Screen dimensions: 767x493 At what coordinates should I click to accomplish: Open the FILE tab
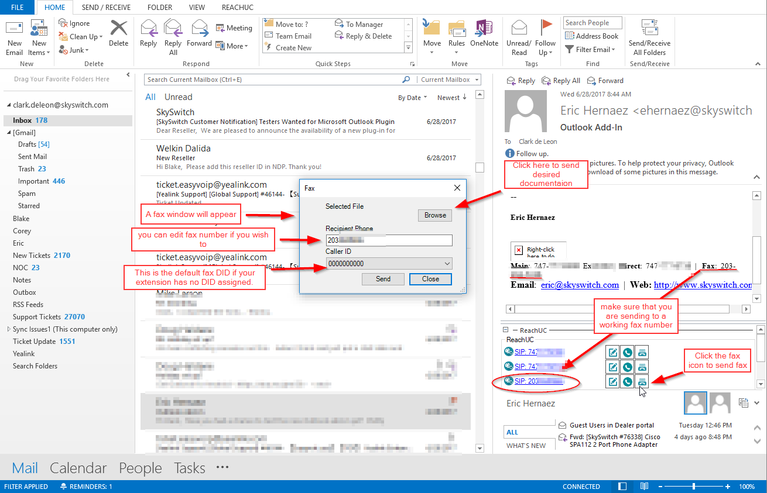point(18,8)
